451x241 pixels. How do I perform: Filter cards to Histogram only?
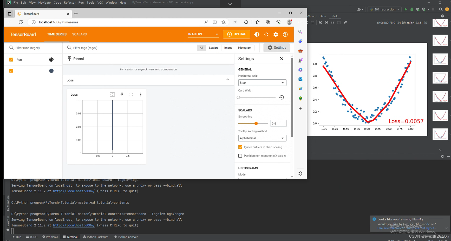tap(245, 48)
